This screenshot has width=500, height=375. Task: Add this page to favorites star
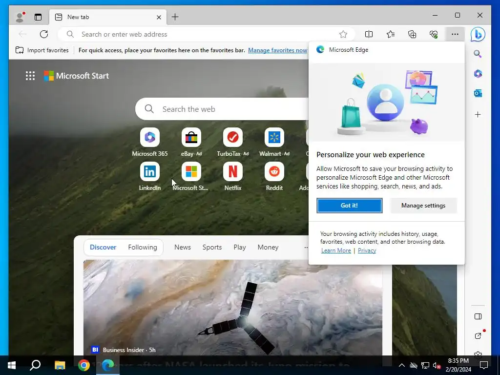click(343, 34)
